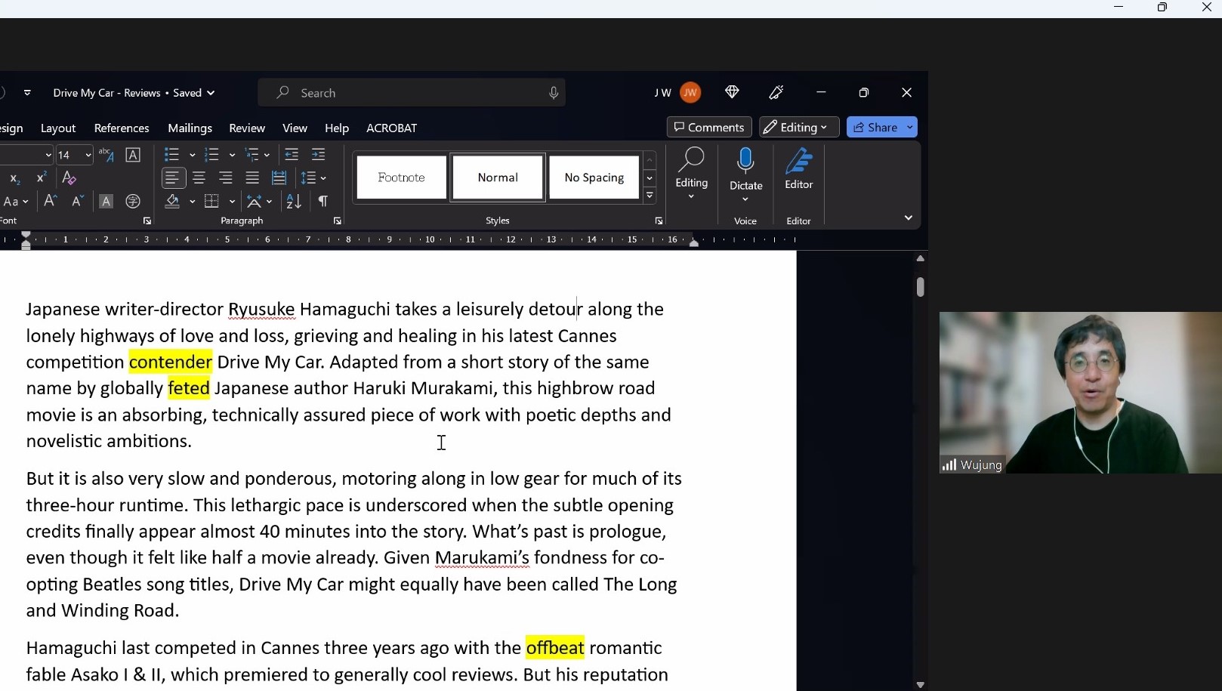Screen dimensions: 1222x691
Task: Apply the Footnote style
Action: (x=402, y=177)
